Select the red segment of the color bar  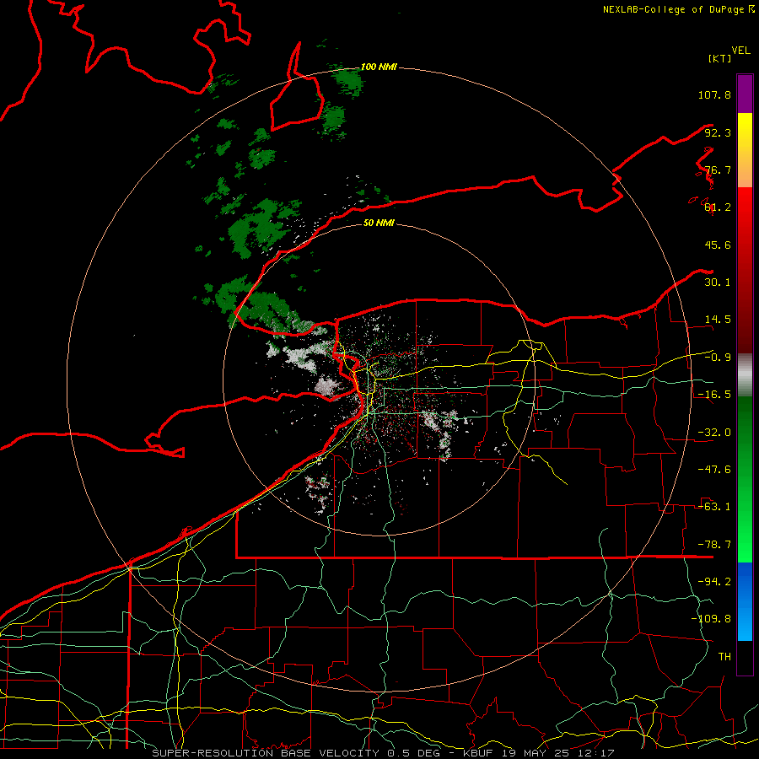[745, 270]
